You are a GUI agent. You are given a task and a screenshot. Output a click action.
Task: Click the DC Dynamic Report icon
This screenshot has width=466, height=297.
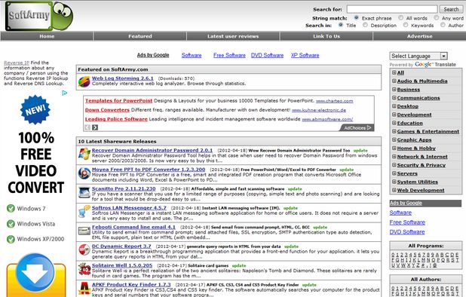84,250
